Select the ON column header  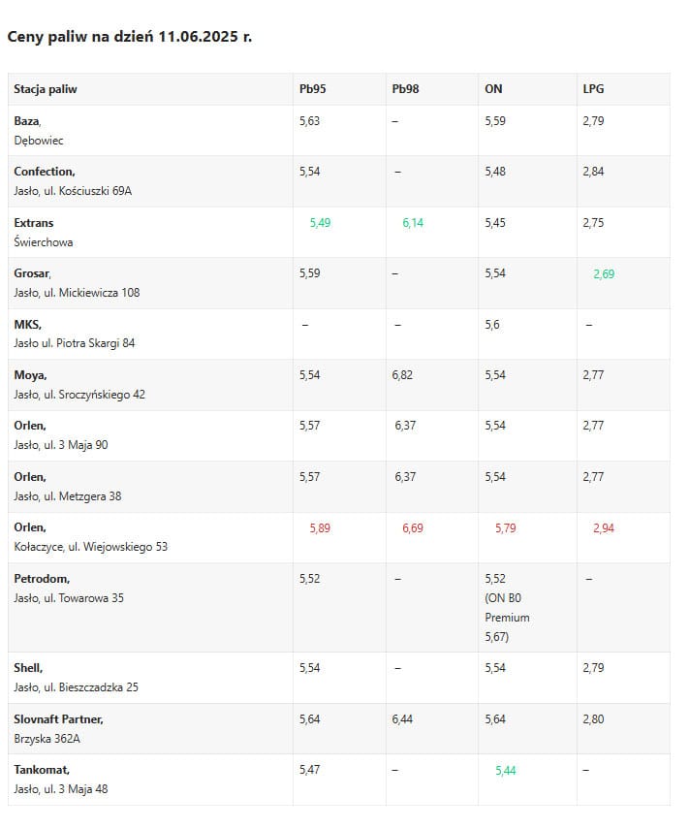(x=493, y=89)
